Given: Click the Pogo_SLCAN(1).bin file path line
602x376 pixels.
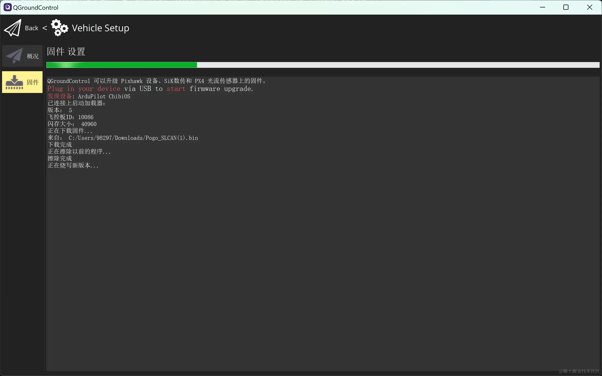Looking at the screenshot, I should 123,138.
